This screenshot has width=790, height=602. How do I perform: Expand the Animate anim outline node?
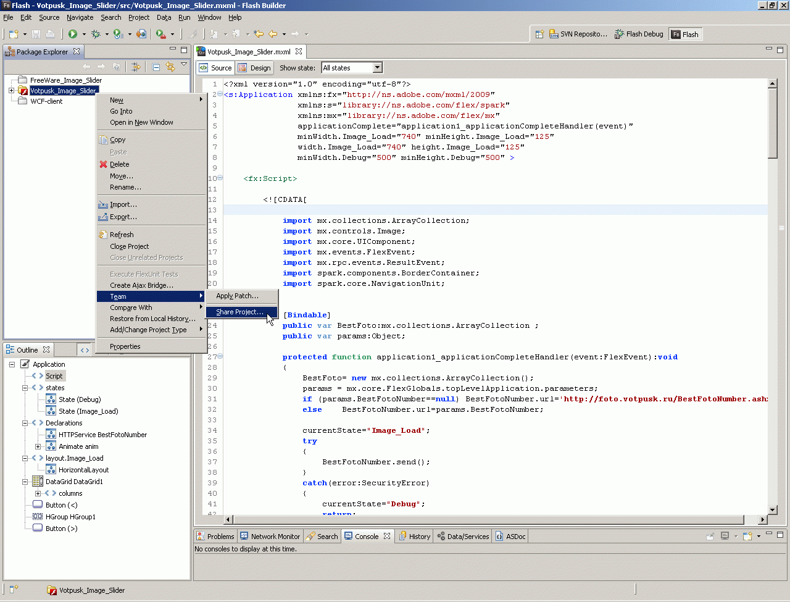point(38,446)
